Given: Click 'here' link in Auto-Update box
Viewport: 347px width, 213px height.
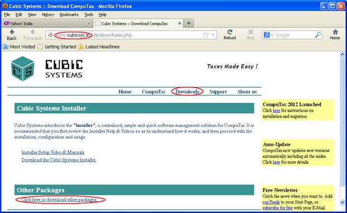Looking at the screenshot, I should click(277, 162).
